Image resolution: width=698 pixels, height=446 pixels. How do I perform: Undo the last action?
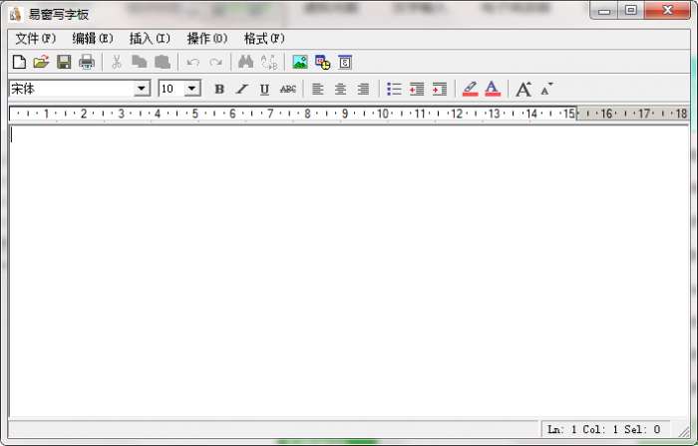[192, 62]
